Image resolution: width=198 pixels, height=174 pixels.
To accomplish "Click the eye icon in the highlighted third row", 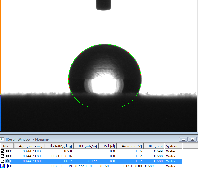I will [x=7, y=161].
